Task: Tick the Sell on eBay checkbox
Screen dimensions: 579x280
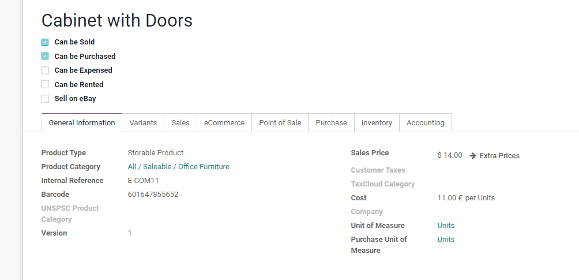Action: [x=45, y=99]
